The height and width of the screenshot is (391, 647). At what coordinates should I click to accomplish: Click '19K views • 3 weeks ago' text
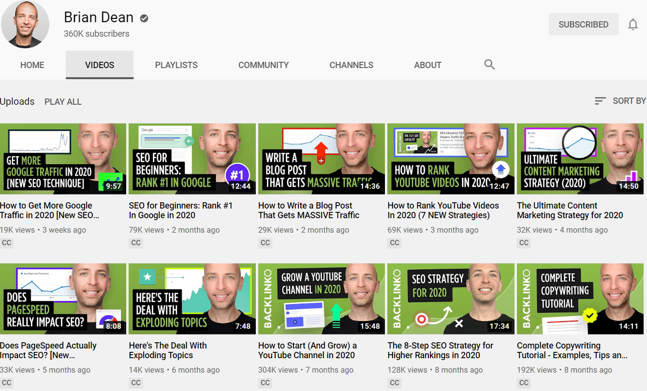pyautogui.click(x=43, y=230)
